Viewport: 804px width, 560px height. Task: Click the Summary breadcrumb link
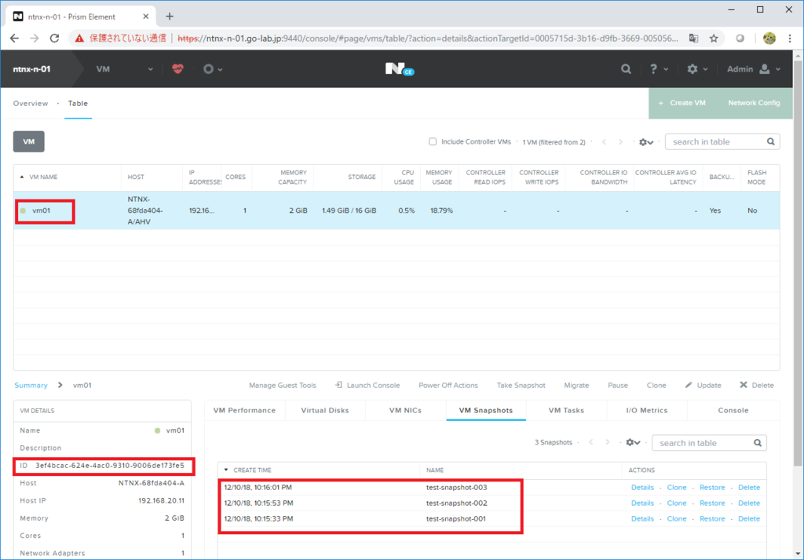31,385
